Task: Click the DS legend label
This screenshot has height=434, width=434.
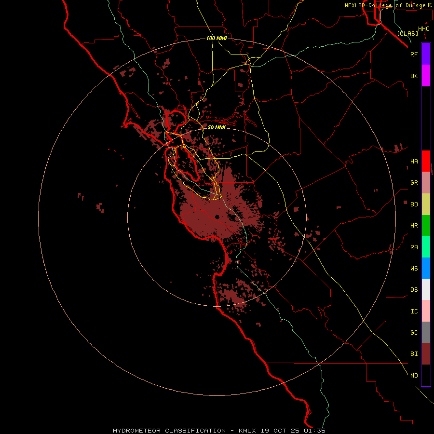Action: (x=414, y=290)
